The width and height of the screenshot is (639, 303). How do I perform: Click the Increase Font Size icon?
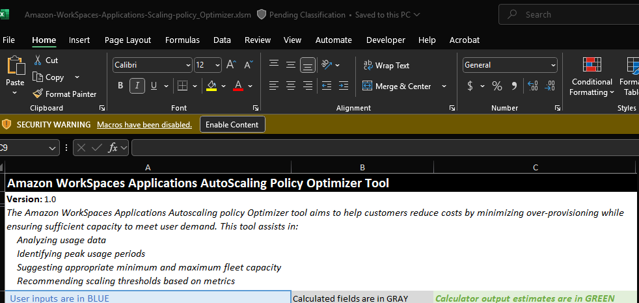click(232, 65)
